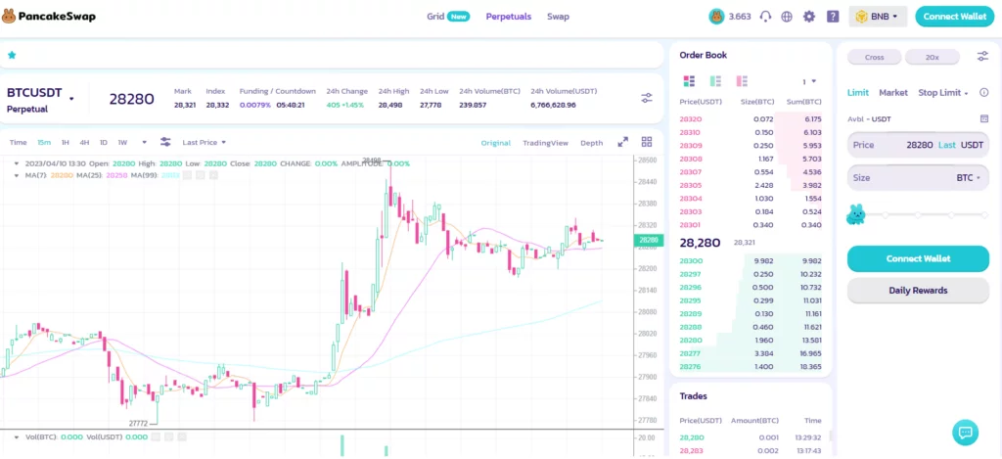Image resolution: width=1002 pixels, height=459 pixels.
Task: Switch chart to TradingView view
Action: [x=545, y=143]
